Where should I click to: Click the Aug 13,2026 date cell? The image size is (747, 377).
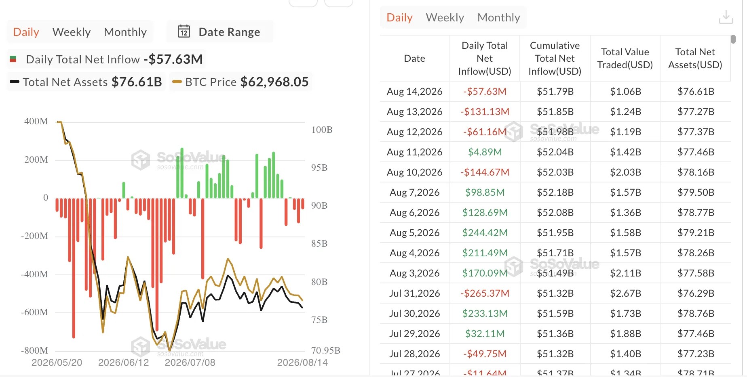[x=415, y=112]
